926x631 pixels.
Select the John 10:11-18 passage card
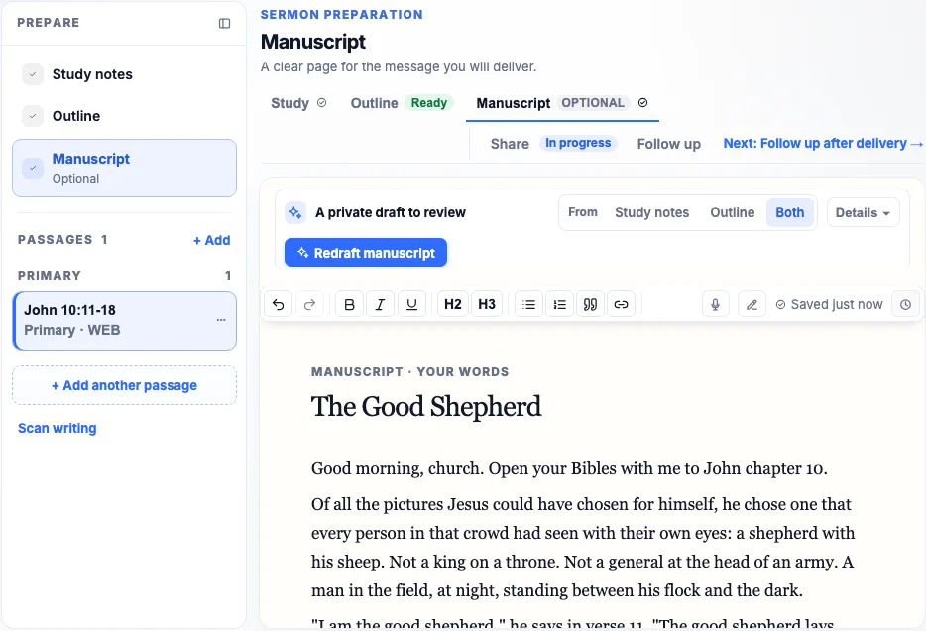pyautogui.click(x=125, y=320)
